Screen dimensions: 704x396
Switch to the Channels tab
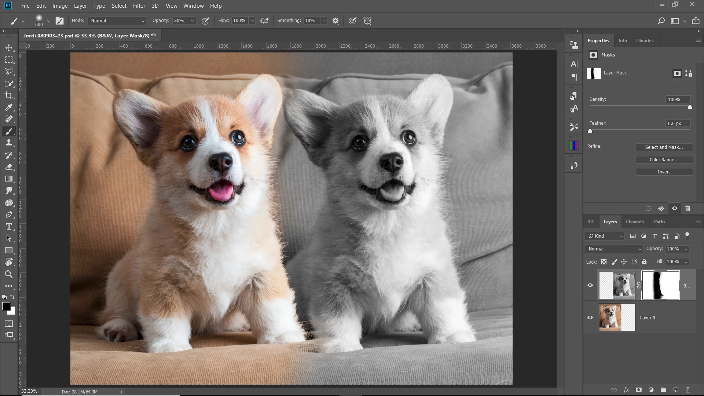635,222
